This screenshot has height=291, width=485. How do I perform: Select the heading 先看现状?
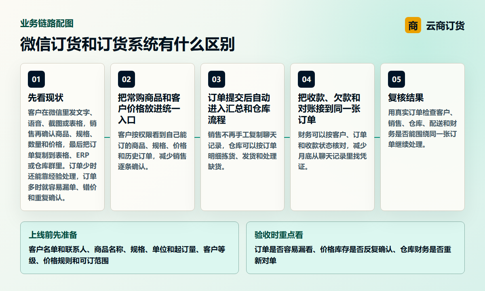[46, 98]
